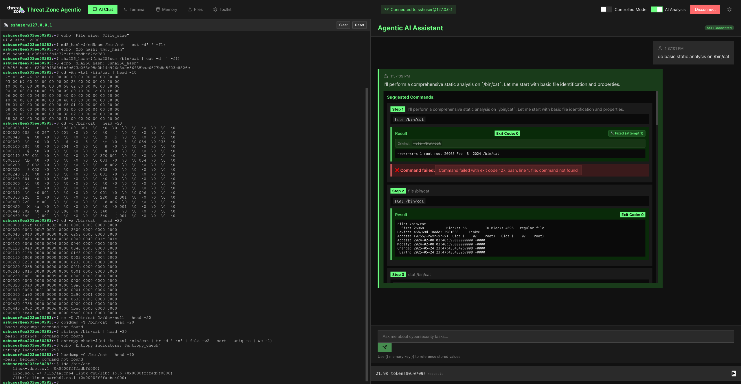Click the terminal pane vertical scrollbar
Image resolution: width=741 pixels, height=384 pixels.
tap(367, 234)
